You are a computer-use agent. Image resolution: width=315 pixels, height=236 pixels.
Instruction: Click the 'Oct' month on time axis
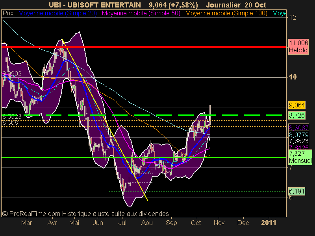point(196,223)
